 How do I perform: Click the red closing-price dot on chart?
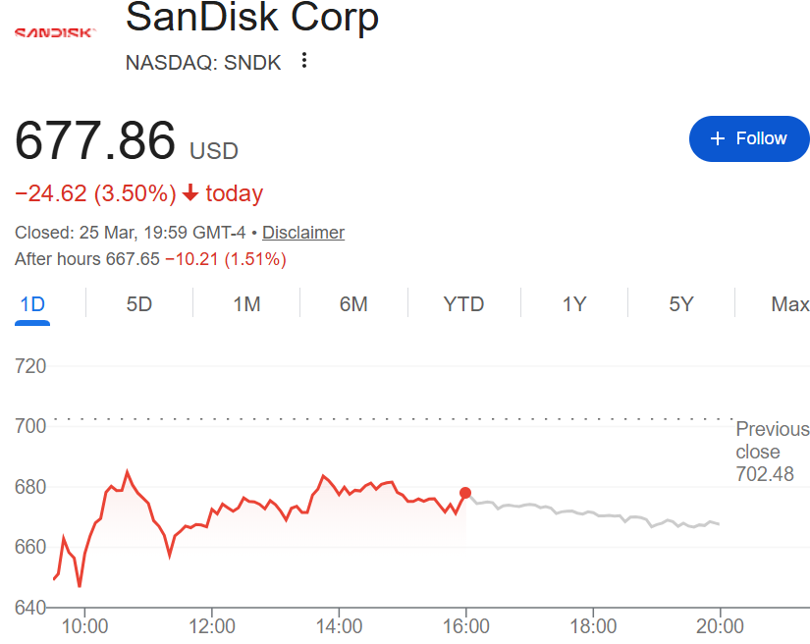(x=465, y=493)
